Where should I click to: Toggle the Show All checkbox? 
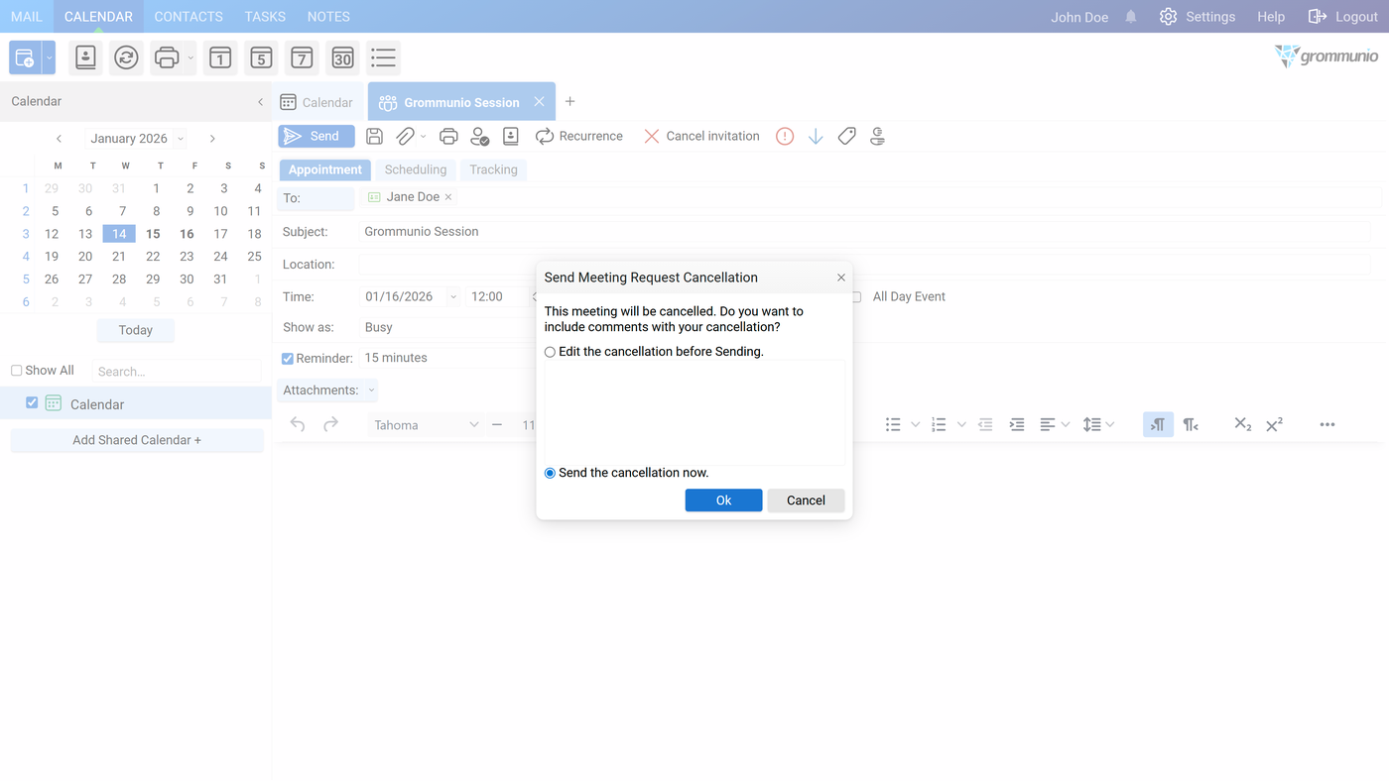16,371
